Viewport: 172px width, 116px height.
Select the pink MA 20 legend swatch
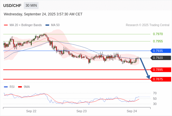click(6, 25)
